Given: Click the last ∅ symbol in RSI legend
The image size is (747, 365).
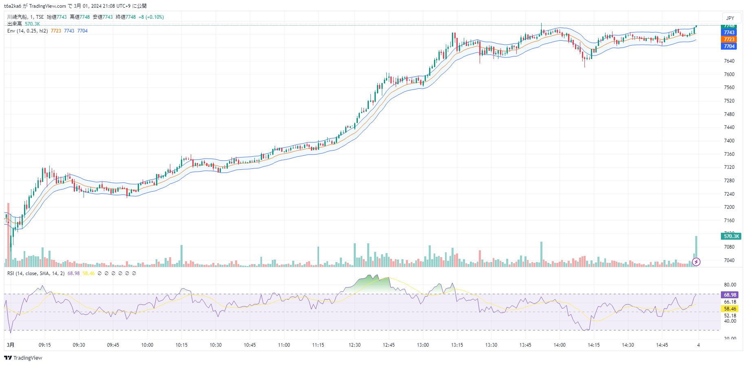Looking at the screenshot, I should pos(134,273).
